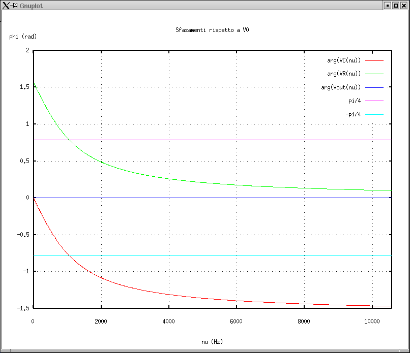
Task: Click the pin icon in title bar
Action: (15, 5)
